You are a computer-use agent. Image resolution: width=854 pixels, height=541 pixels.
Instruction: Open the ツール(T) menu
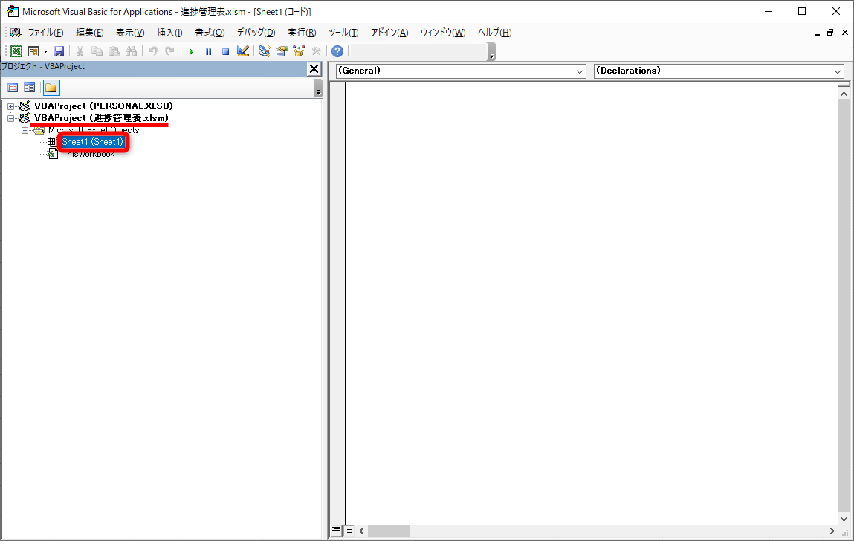click(343, 33)
